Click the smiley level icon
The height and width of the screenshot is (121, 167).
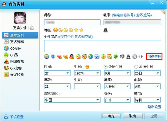[55, 30]
